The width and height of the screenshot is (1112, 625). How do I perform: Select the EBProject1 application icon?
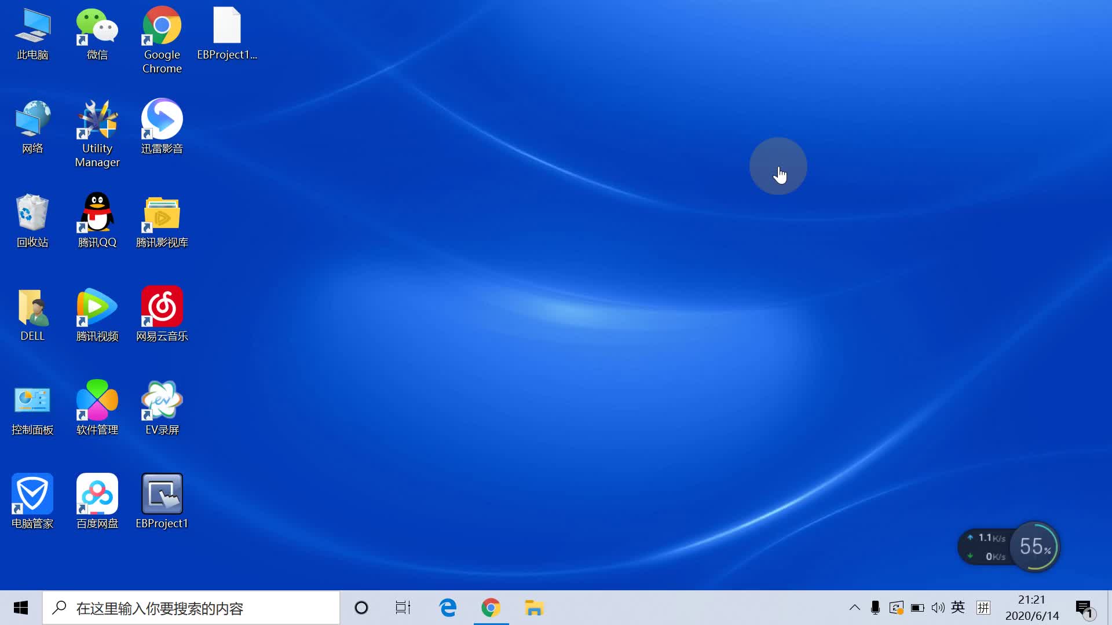point(162,502)
